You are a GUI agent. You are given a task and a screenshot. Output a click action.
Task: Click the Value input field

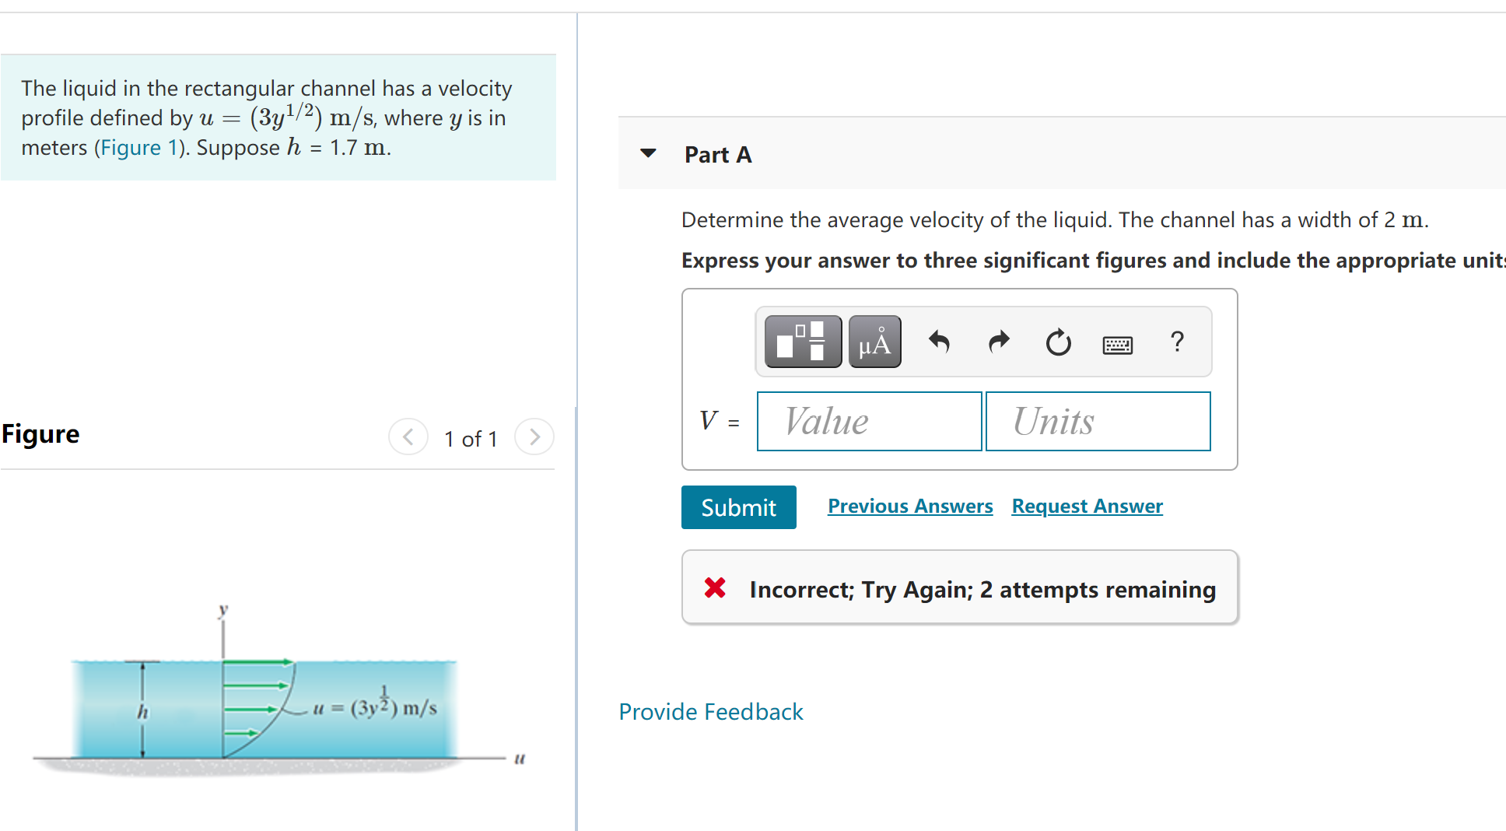(x=870, y=421)
